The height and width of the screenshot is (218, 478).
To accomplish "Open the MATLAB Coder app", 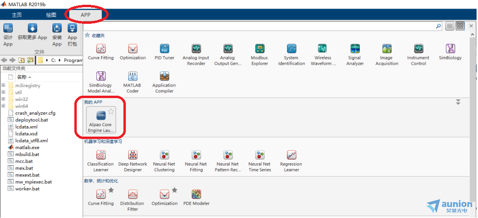I will pos(132,82).
